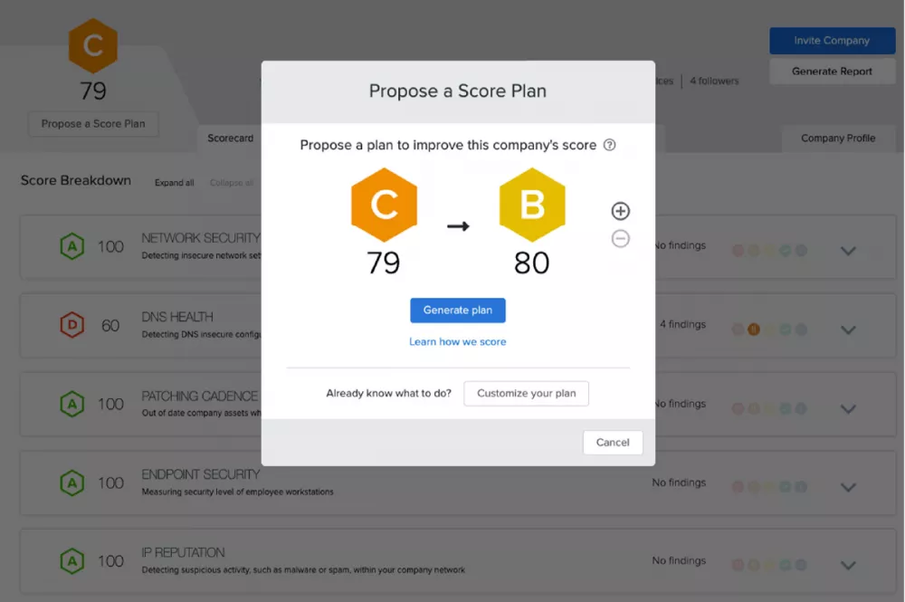Expand the DNS Health row chevron

click(x=848, y=330)
